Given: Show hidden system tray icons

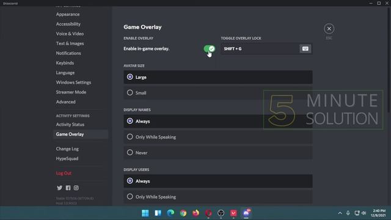Looking at the screenshot, I should pos(340,213).
